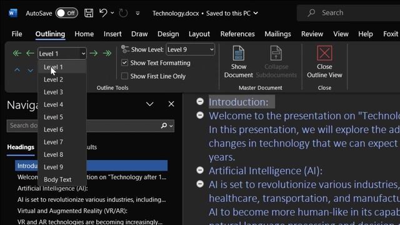The width and height of the screenshot is (400, 225).
Task: Click outline bullet beside 'Welcome to the presentation'
Action: pyautogui.click(x=200, y=115)
